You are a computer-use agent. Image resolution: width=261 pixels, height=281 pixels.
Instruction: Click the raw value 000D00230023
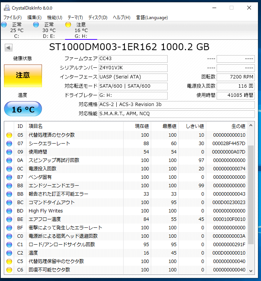pyautogui.click(x=229, y=203)
